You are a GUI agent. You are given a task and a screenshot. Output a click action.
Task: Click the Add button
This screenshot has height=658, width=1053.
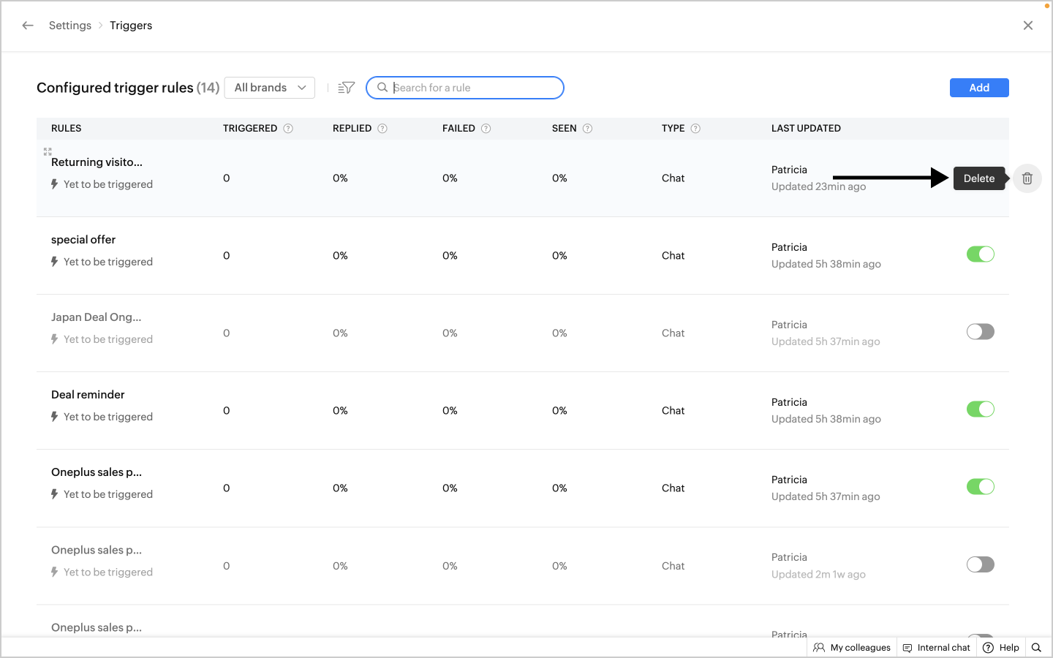pyautogui.click(x=978, y=88)
